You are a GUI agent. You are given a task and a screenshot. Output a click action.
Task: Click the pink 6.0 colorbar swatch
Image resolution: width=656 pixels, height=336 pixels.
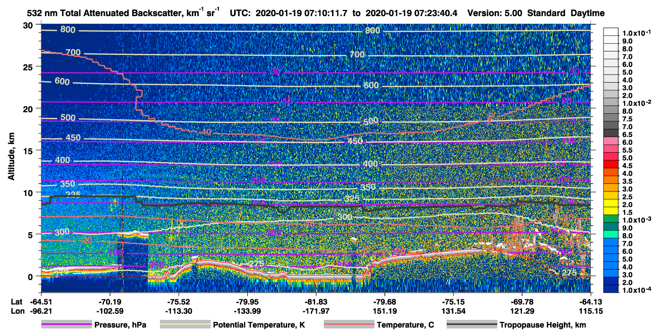coord(611,141)
